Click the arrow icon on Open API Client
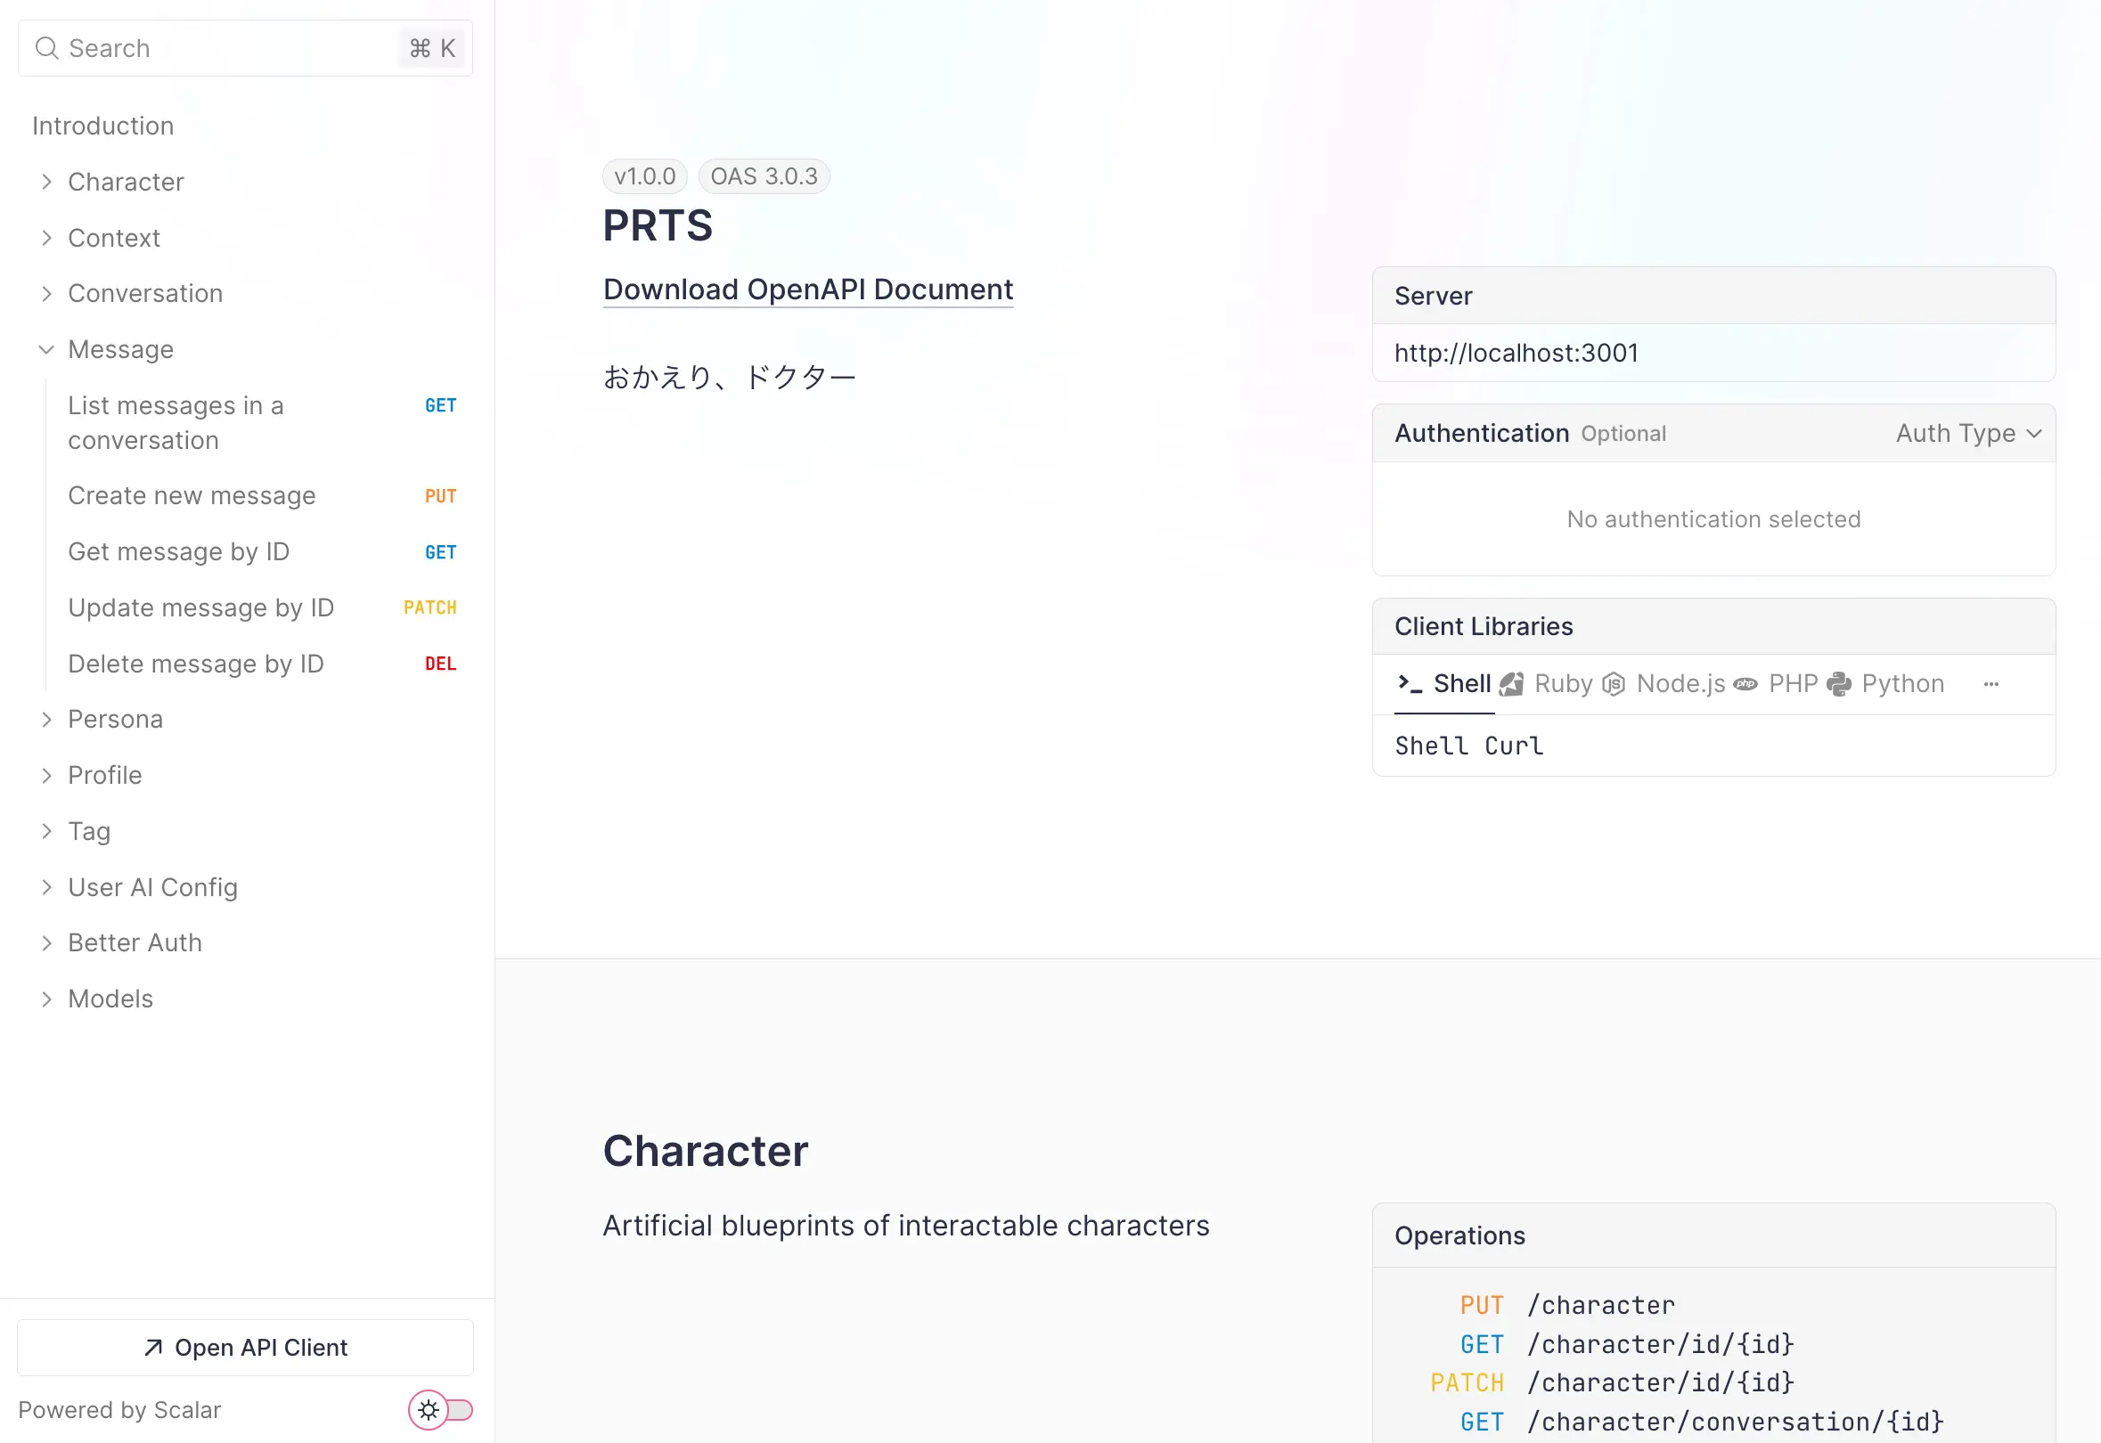The height and width of the screenshot is (1443, 2101). (154, 1347)
